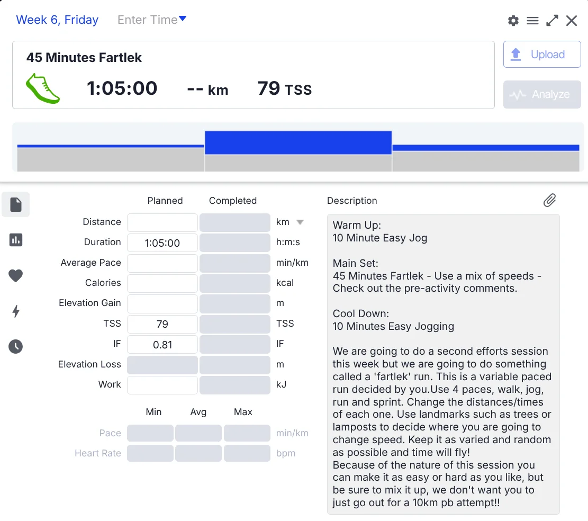Open the hamburger menu icon

(532, 21)
